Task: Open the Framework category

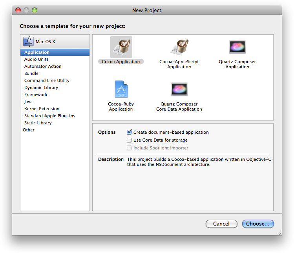Action: pyautogui.click(x=36, y=95)
